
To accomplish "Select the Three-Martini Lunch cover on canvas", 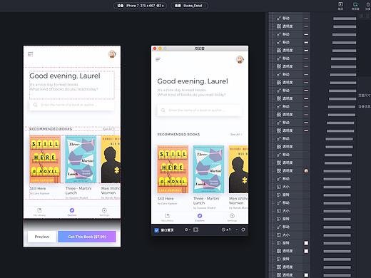I will (x=81, y=159).
